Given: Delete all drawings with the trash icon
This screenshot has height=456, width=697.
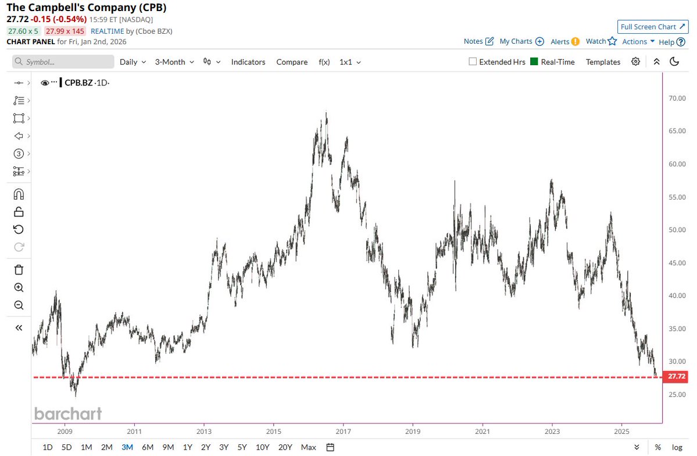Looking at the screenshot, I should [x=18, y=269].
